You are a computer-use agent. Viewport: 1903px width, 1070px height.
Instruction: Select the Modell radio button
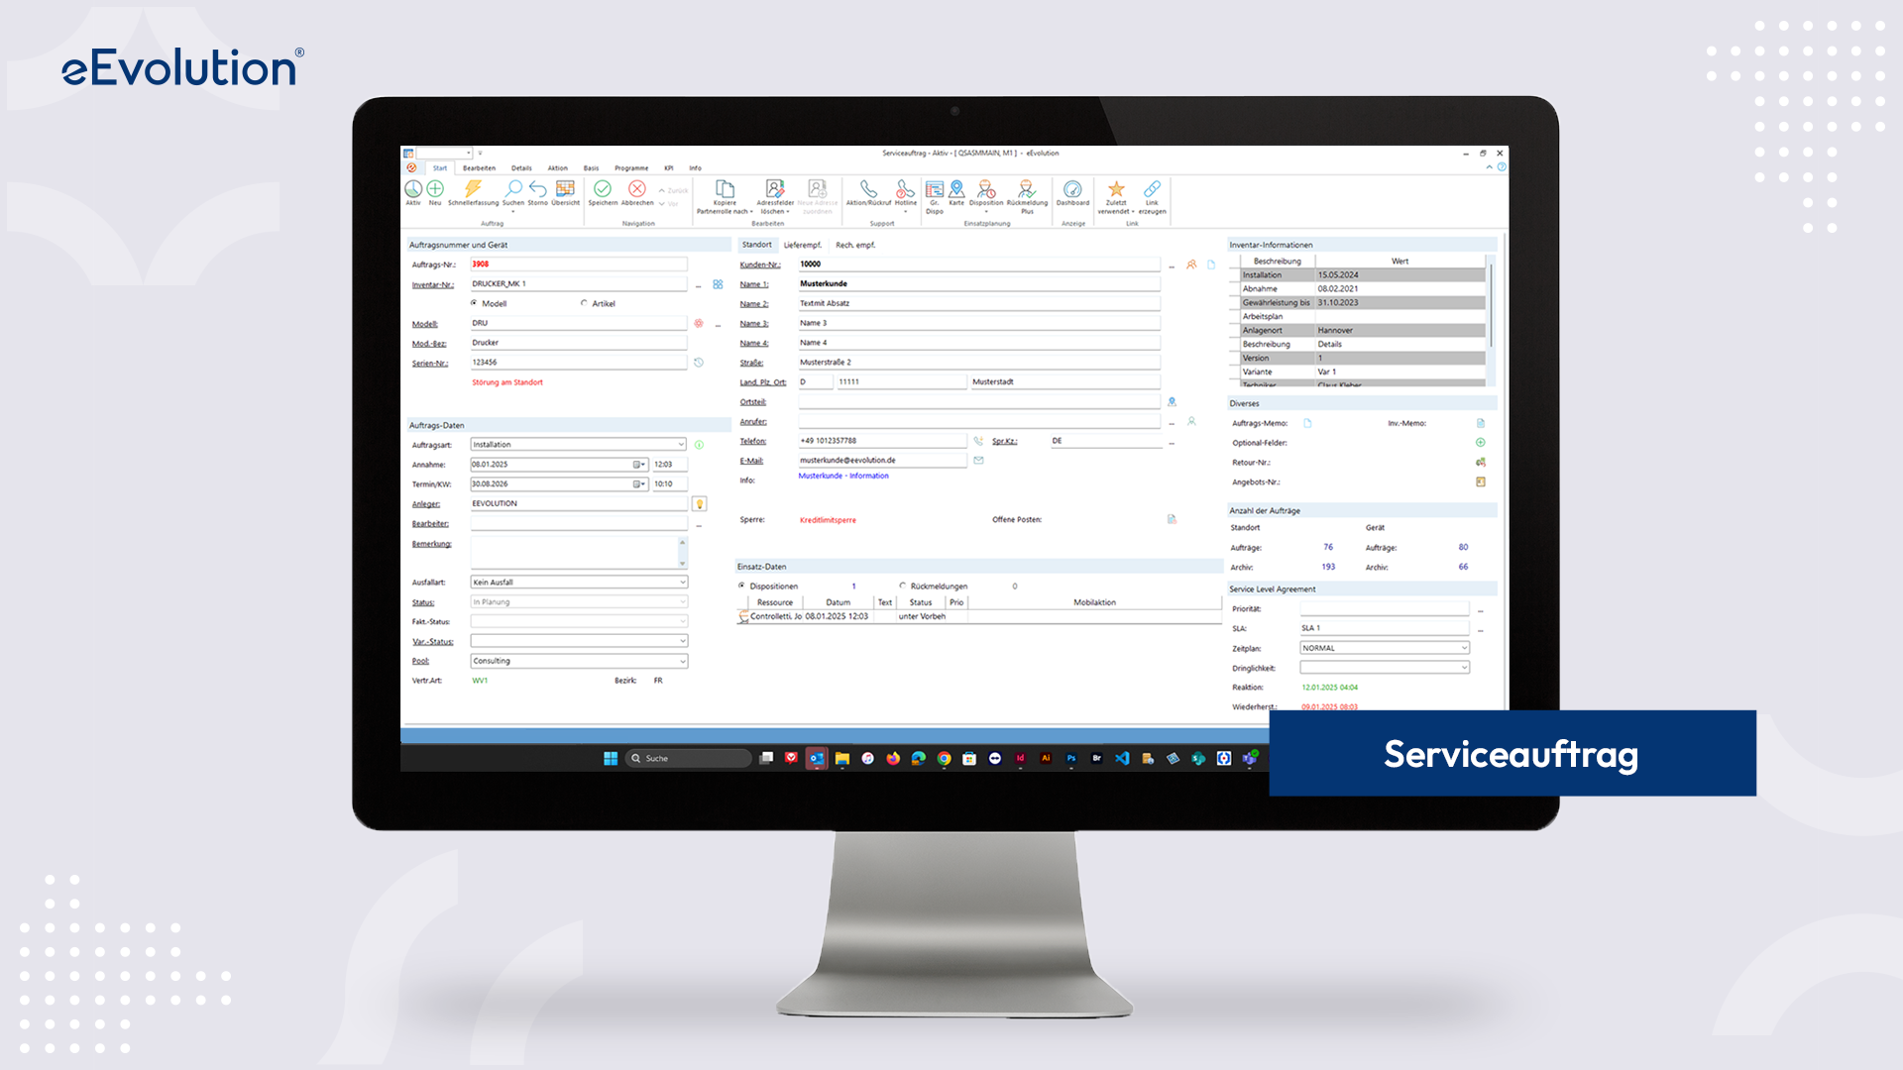tap(475, 303)
